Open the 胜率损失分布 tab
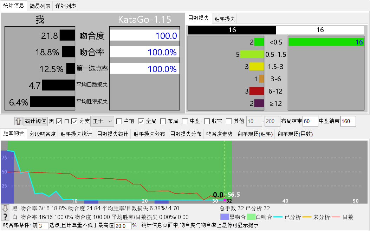370x231 pixels. point(149,134)
